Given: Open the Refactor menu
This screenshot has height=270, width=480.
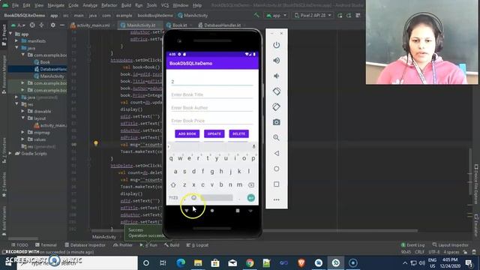Looking at the screenshot, I should [109, 5].
